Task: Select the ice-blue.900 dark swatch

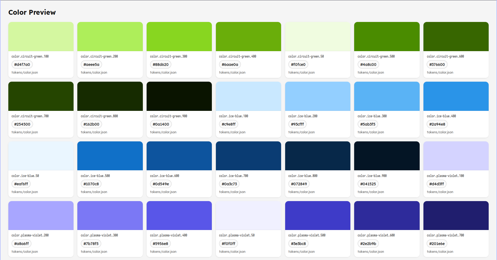Action: 387,156
